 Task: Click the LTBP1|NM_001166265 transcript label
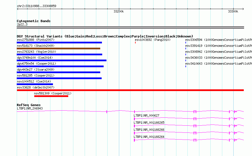point(149,123)
